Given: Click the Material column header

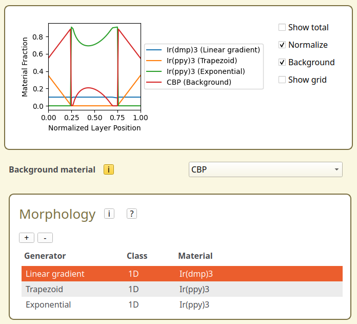Looking at the screenshot, I should tap(195, 256).
